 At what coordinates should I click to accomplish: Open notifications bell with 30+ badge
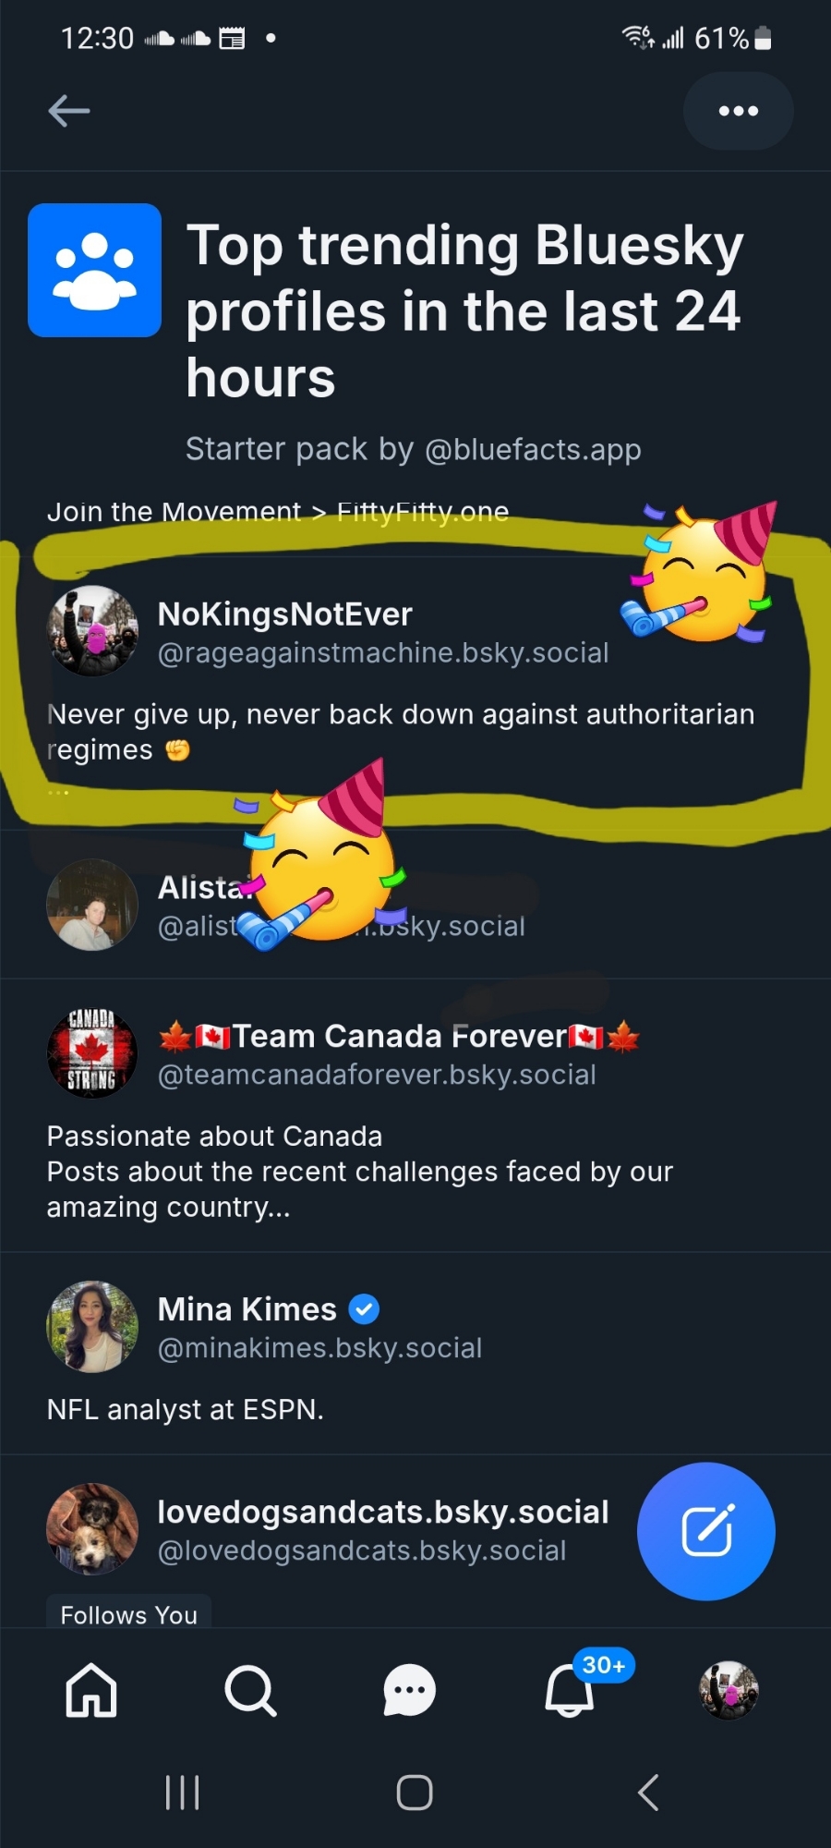point(570,1690)
